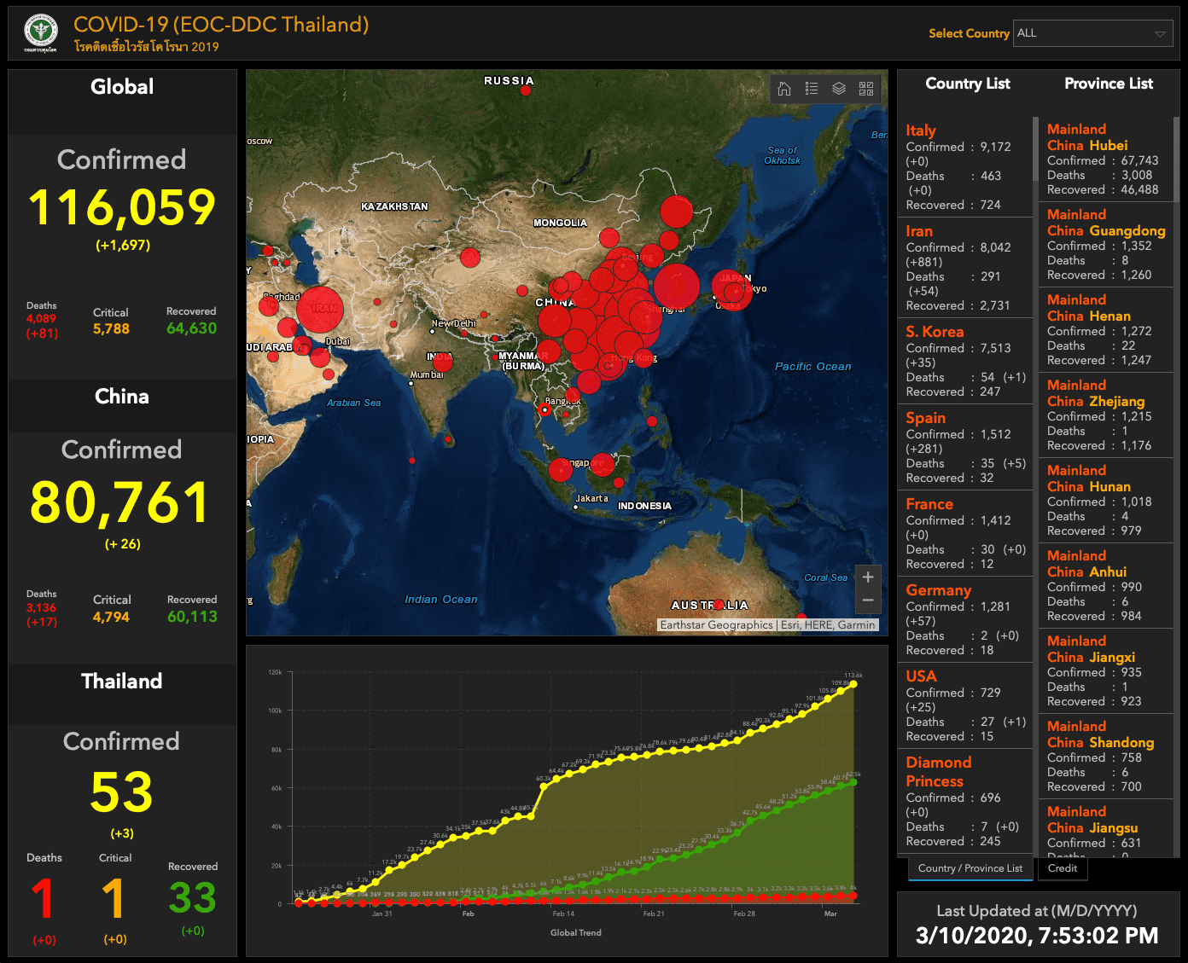Click the Select Country dropdown arrow

pyautogui.click(x=1160, y=34)
